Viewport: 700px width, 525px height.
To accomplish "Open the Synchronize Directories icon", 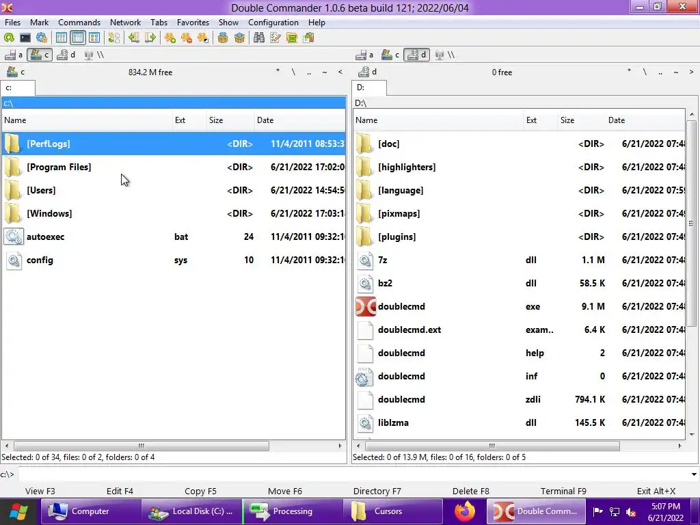I will point(292,38).
